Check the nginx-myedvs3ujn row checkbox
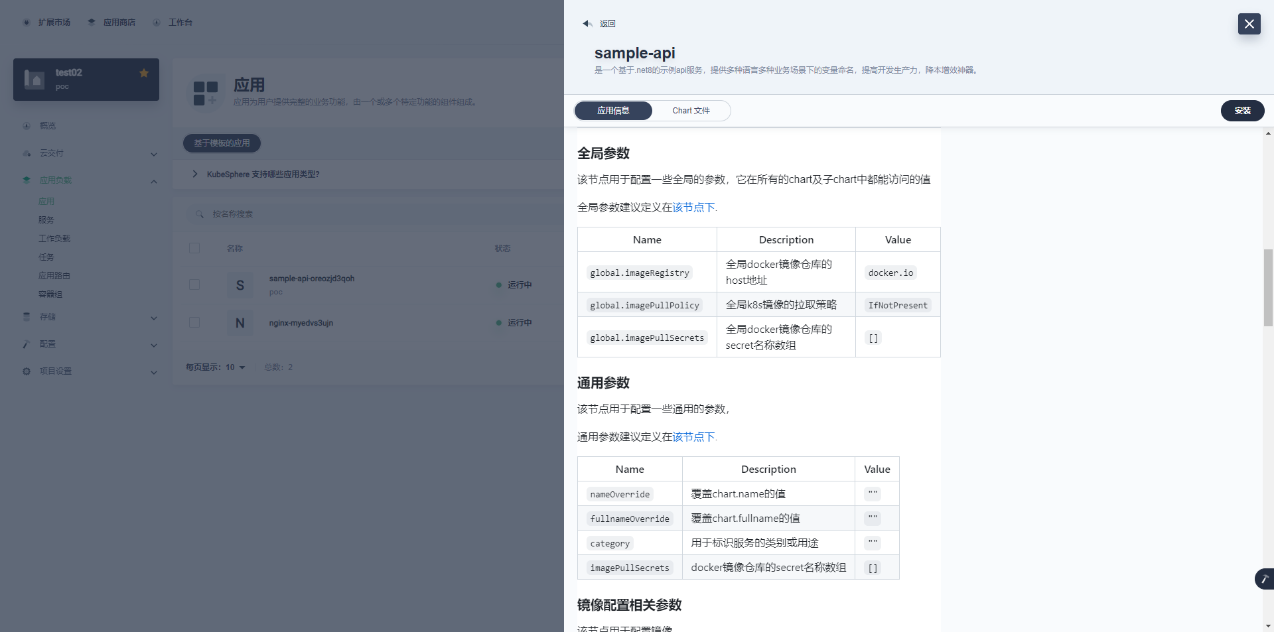 click(194, 323)
